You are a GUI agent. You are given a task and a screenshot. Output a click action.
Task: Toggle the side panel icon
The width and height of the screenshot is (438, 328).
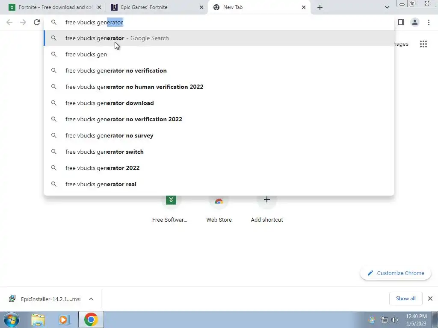point(401,22)
